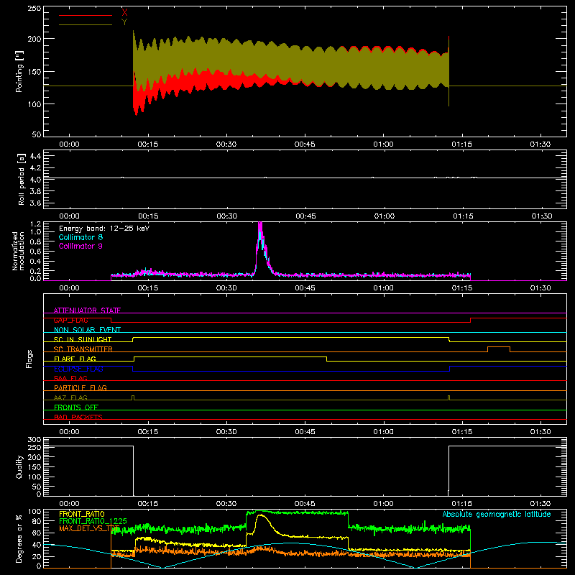Click the second AAZ_FLAG spike near 01:12
This screenshot has height=575, width=575.
448,397
